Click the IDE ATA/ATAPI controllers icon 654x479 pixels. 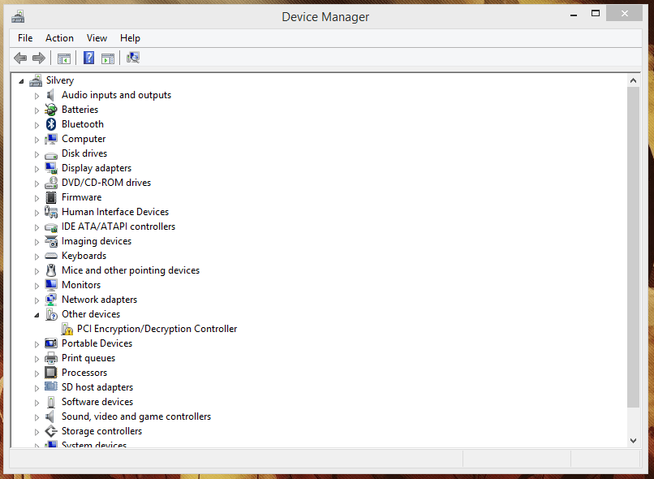tap(51, 228)
